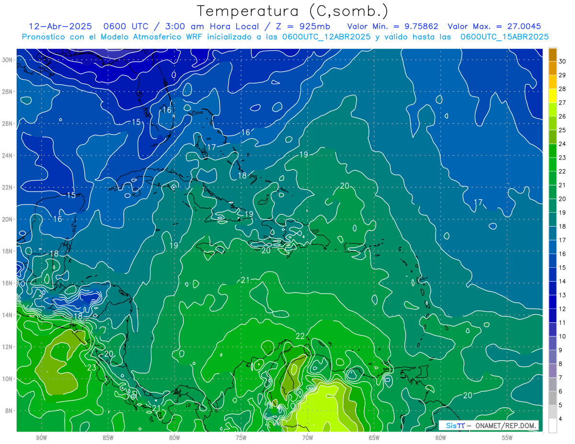575x444 pixels.
Task: Click the 75W longitude axis label
Action: coord(241,438)
